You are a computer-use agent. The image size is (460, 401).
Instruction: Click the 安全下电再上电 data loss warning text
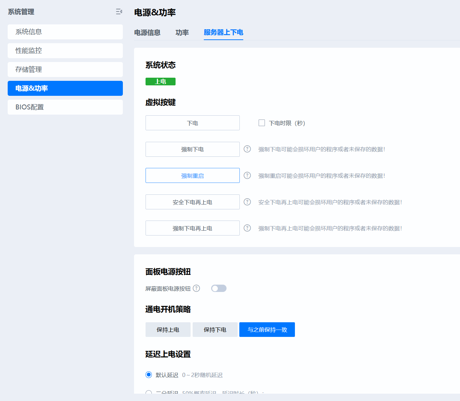[330, 202]
